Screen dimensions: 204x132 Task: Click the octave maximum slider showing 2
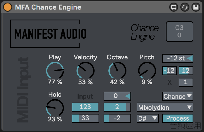click(117, 107)
